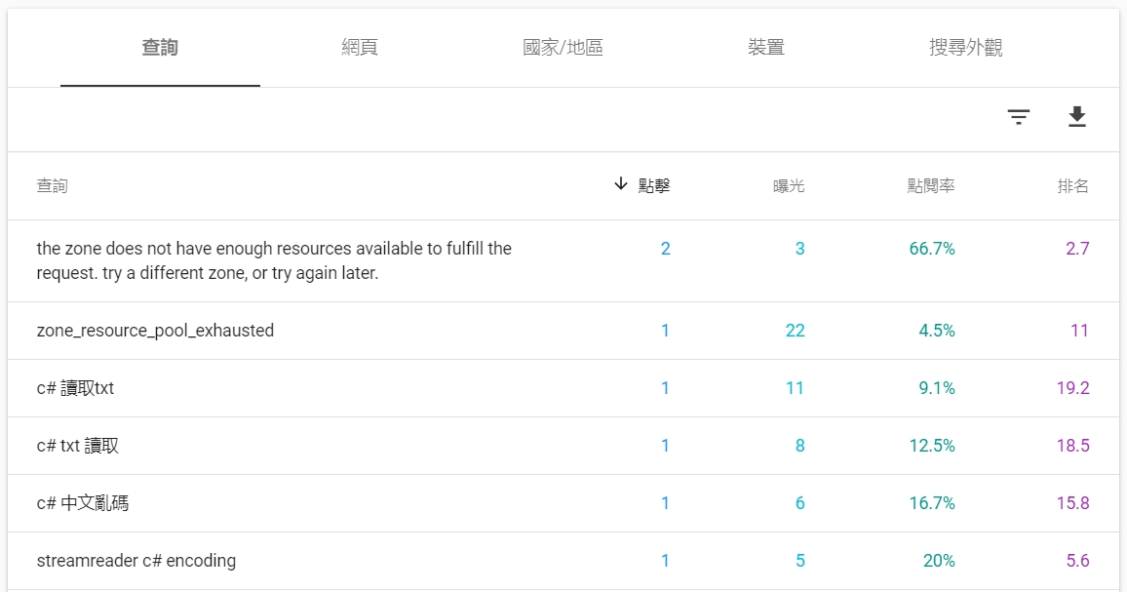Open the "streamreader c# encoding" query
This screenshot has height=592, width=1127.
[x=136, y=561]
